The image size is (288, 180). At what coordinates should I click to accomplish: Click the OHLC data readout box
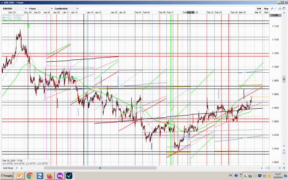25,162
